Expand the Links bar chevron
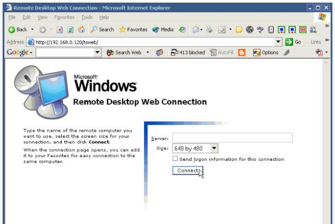The image size is (335, 224). [327, 40]
